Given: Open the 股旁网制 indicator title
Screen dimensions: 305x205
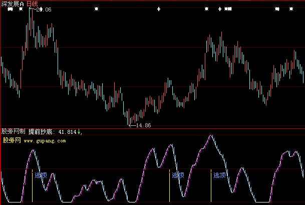Looking at the screenshot, I should pos(14,132).
